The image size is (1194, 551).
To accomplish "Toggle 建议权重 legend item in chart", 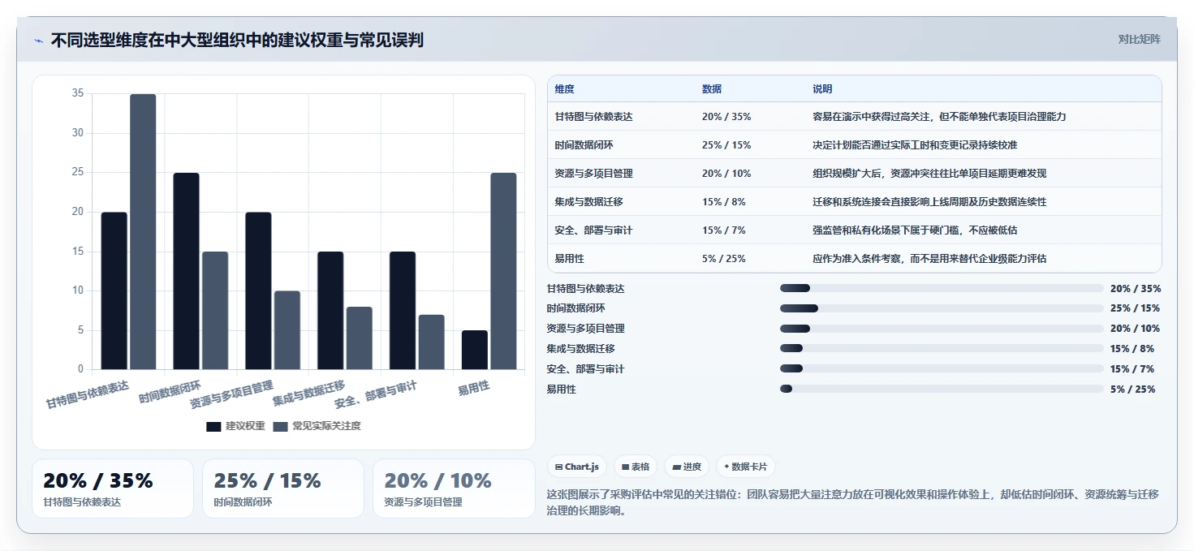I will 235,426.
